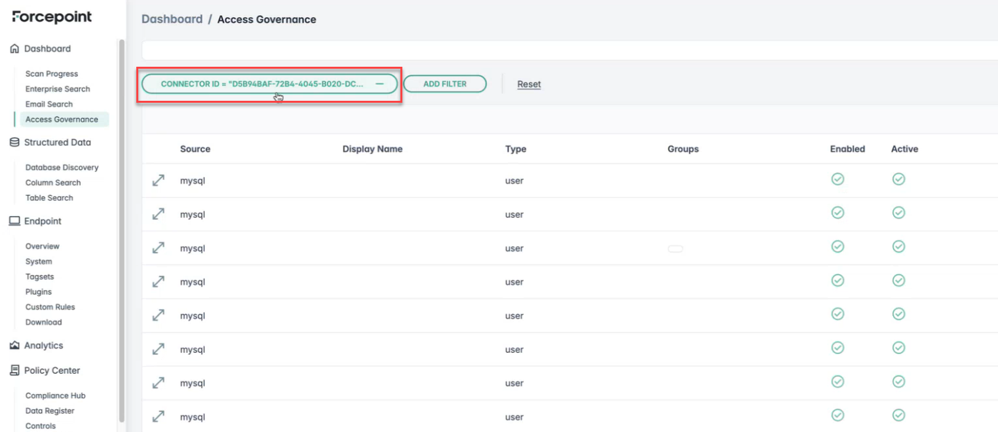Click the Dashboard breadcrumb link
The height and width of the screenshot is (432, 998).
point(172,20)
